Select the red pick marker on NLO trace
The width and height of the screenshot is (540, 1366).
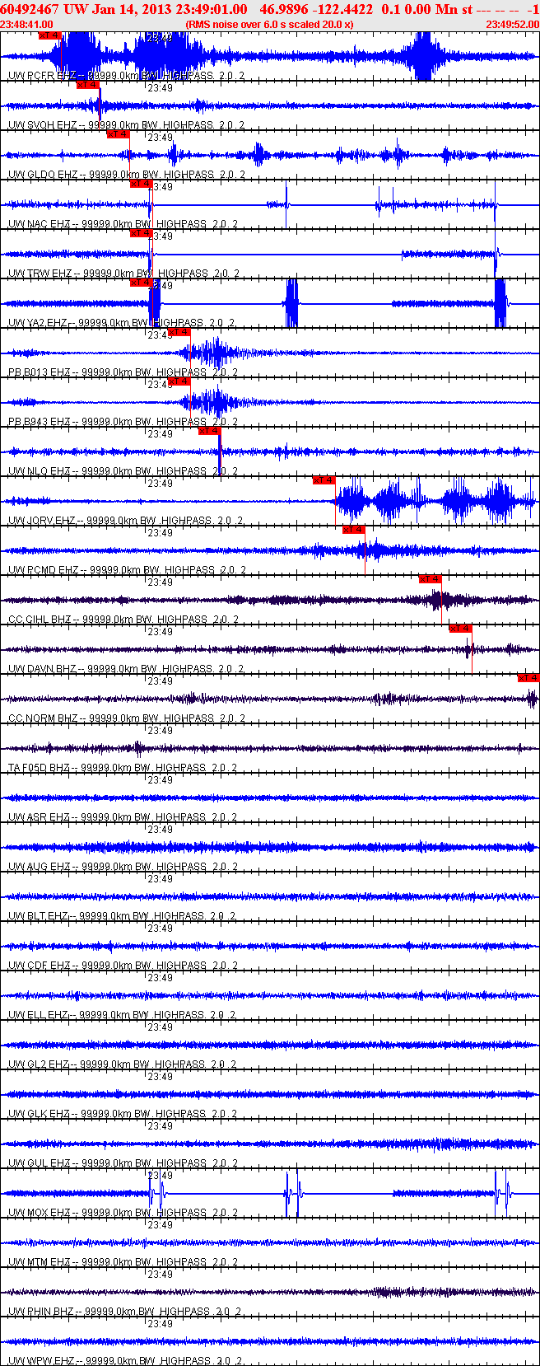coord(209,431)
